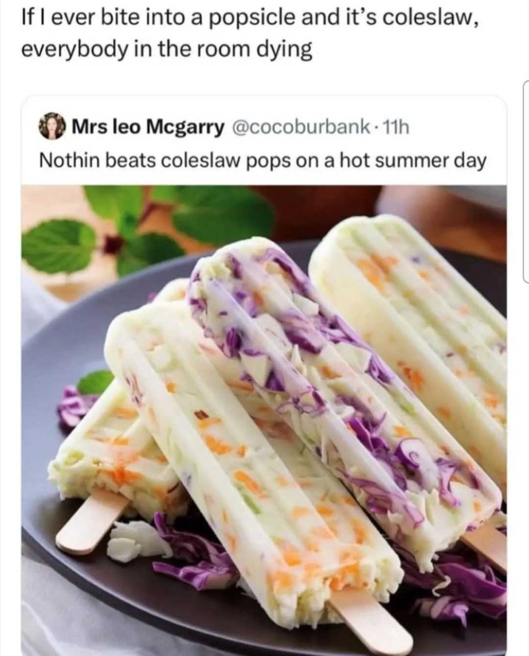Click the partial card at the right edge
529x656 pixels.
(x=526, y=181)
